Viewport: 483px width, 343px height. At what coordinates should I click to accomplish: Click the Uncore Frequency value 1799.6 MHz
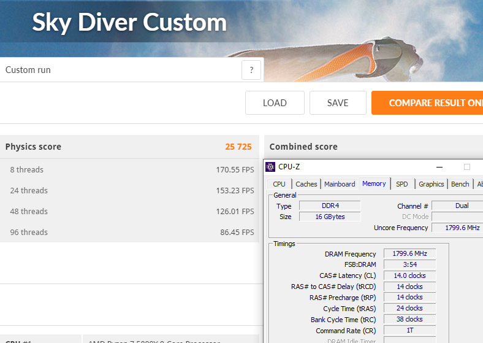[x=457, y=228]
